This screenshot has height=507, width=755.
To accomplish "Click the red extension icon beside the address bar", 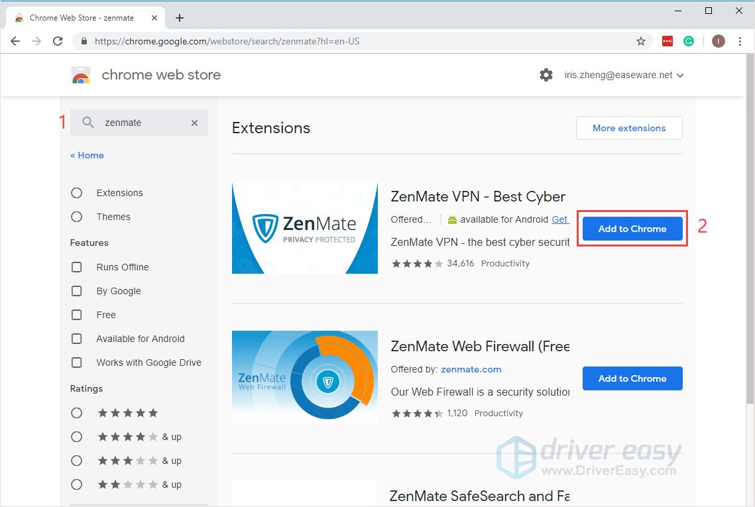I will pyautogui.click(x=667, y=40).
